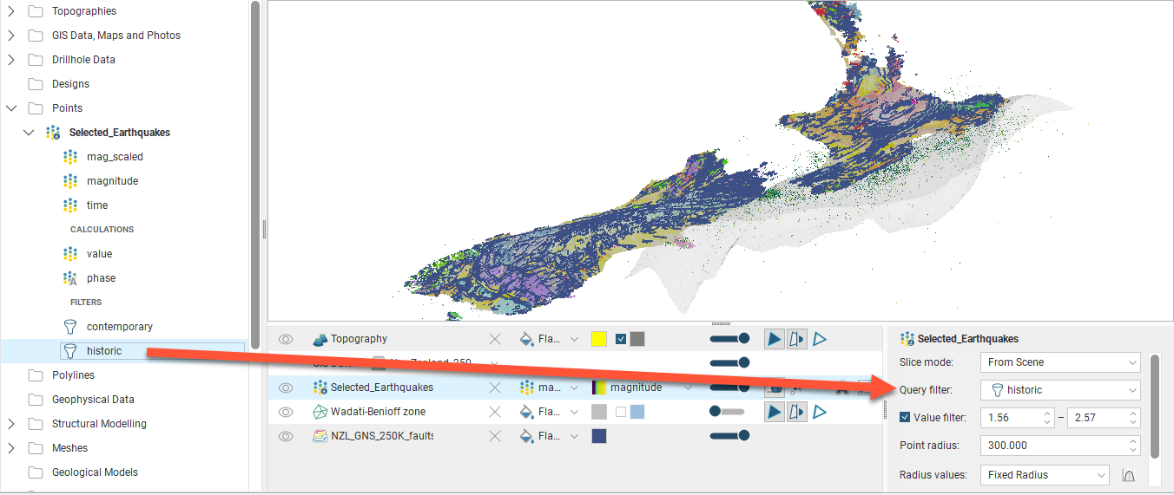The image size is (1174, 495).
Task: Open the Query filter dropdown
Action: click(x=1059, y=390)
